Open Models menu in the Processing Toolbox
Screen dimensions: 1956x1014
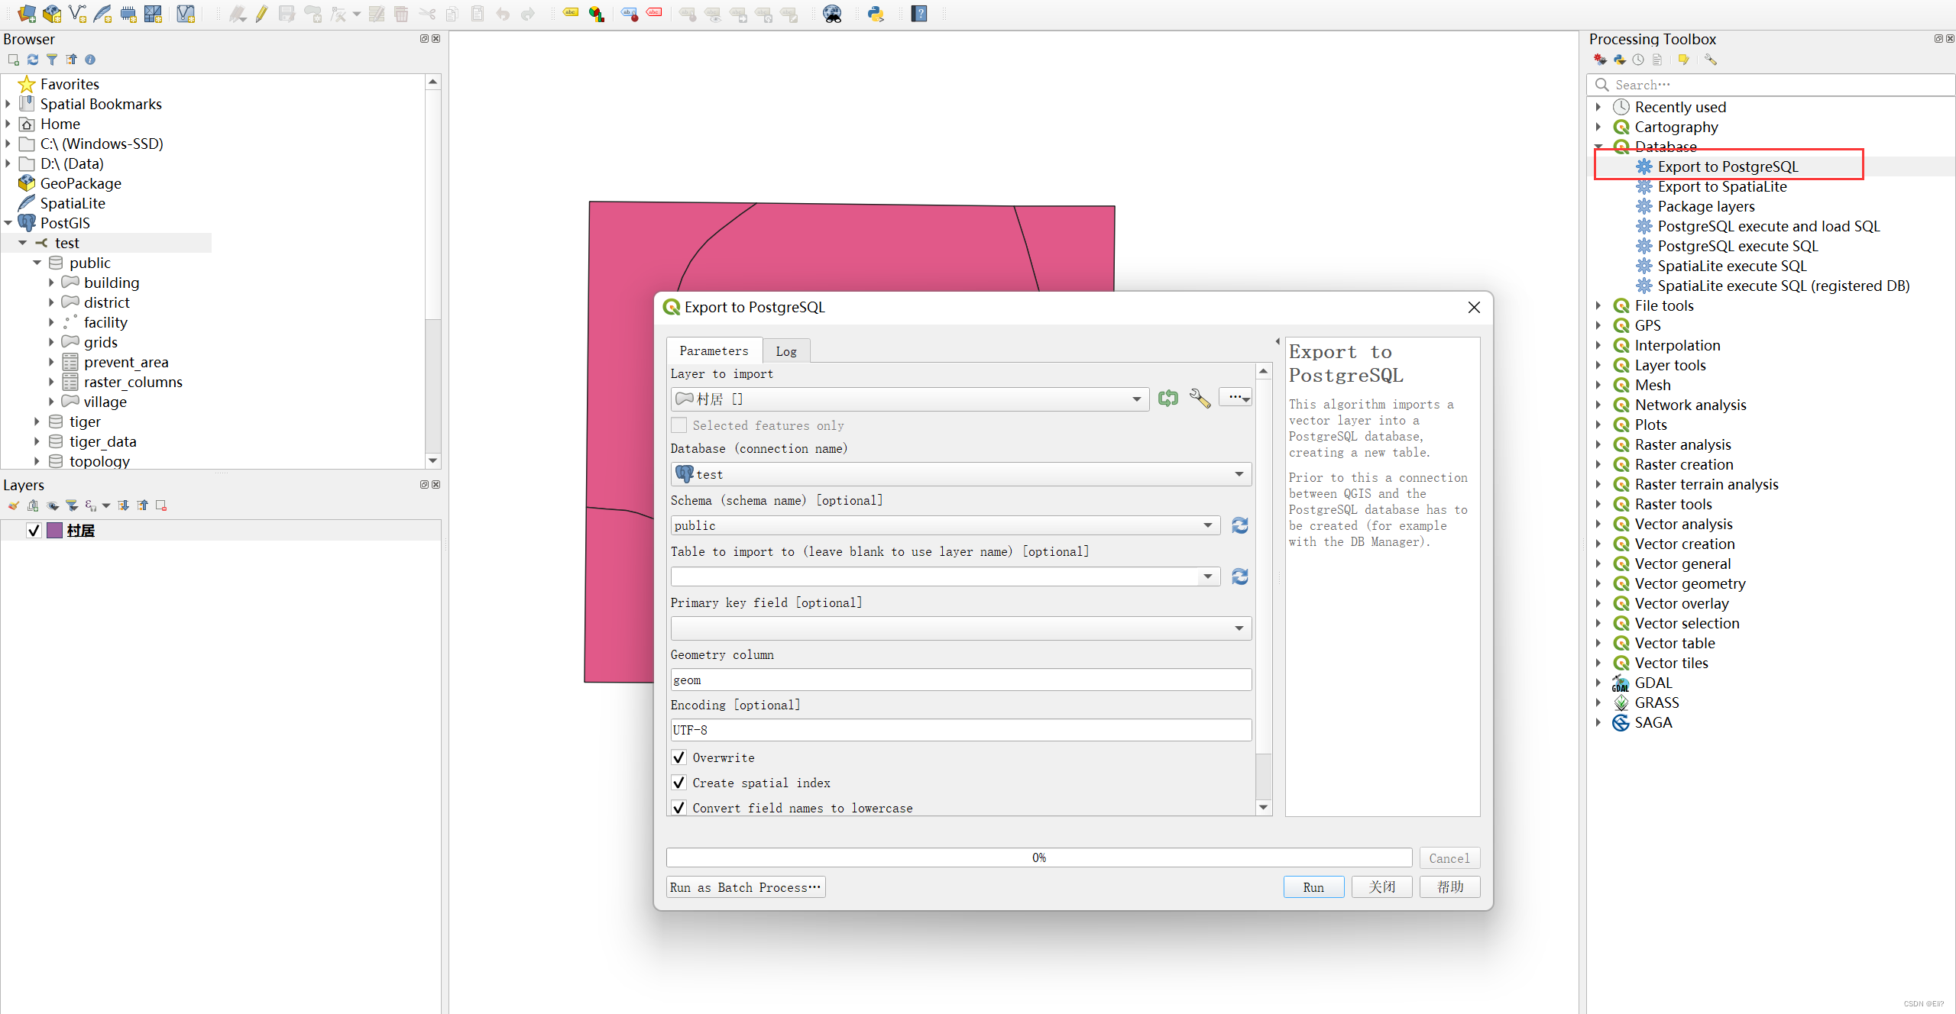pyautogui.click(x=1600, y=60)
